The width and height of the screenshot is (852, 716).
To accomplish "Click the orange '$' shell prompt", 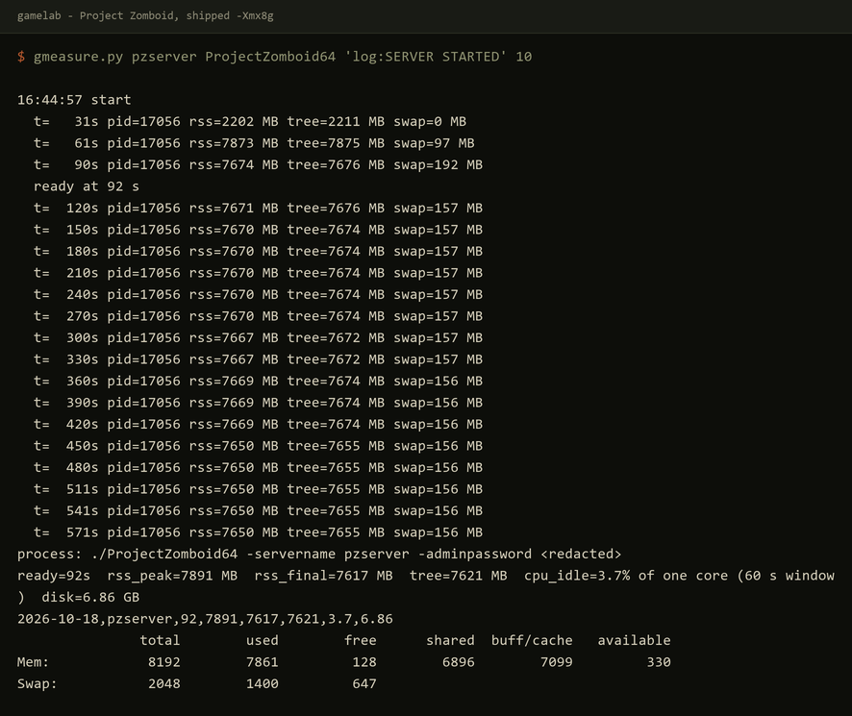I will (x=21, y=57).
